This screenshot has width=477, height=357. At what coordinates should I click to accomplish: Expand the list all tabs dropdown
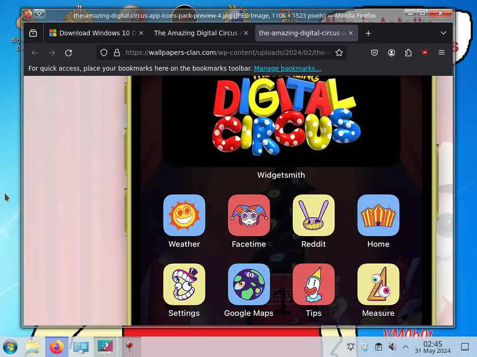443,33
